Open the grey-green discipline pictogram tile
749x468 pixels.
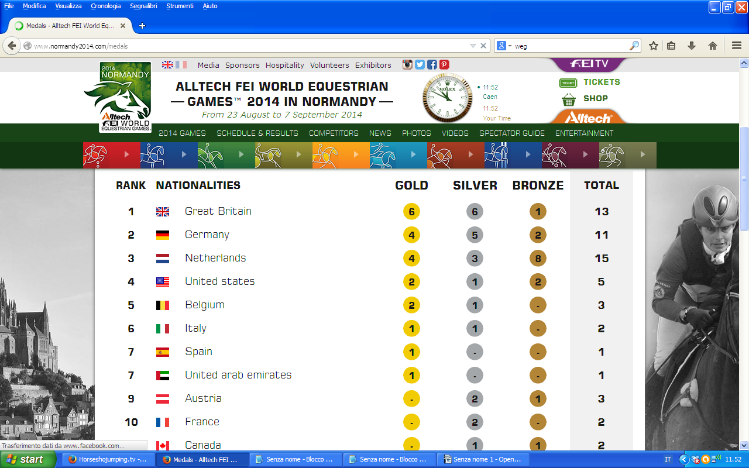[628, 155]
